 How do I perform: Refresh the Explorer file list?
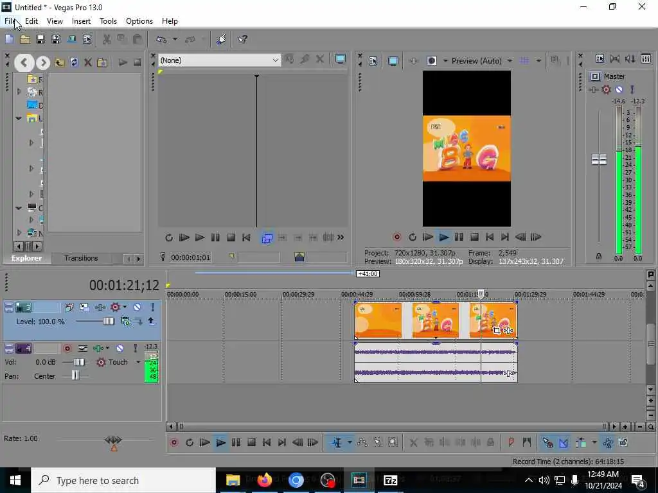(x=74, y=63)
